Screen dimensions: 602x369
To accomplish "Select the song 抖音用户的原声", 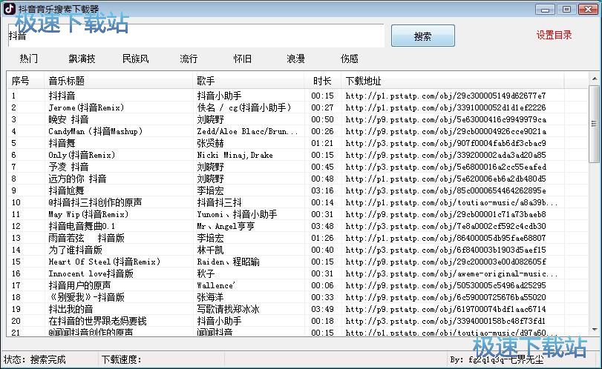I will [79, 285].
